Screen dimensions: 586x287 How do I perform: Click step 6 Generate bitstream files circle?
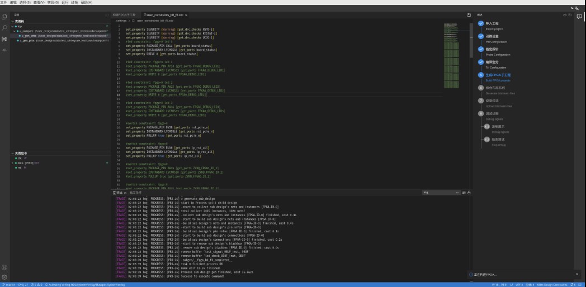click(x=481, y=88)
